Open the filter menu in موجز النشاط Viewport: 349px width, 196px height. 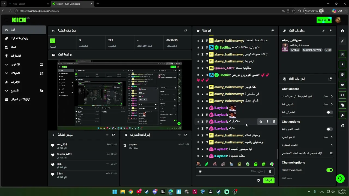pos(107,135)
